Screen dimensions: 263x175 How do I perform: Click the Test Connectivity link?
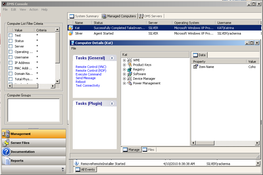[88, 85]
